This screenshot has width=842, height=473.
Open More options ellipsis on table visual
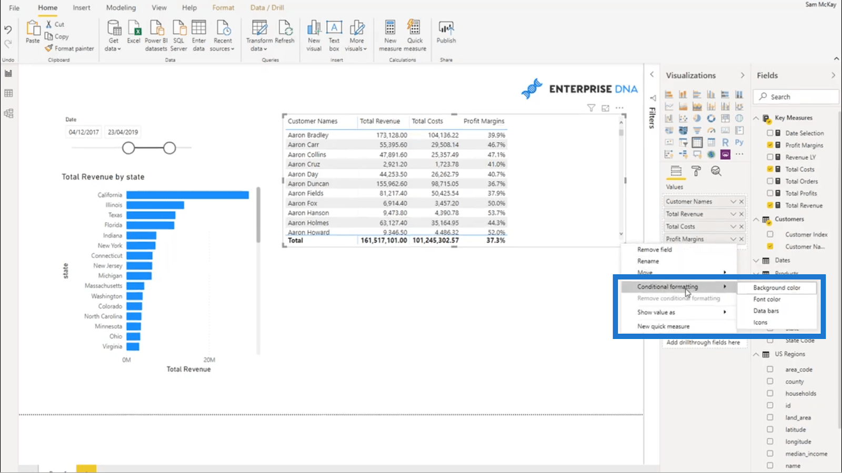pos(619,108)
